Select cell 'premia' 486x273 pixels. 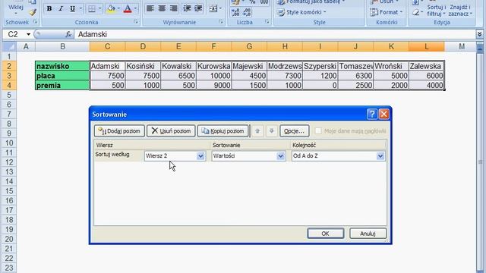[62, 86]
